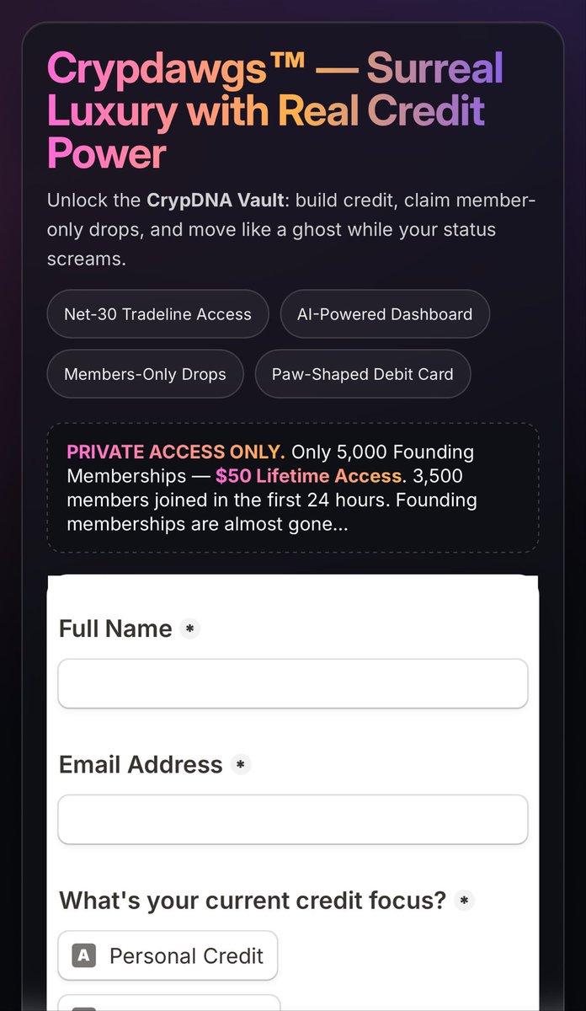Select the Personal Credit option
The image size is (586, 1011).
168,955
